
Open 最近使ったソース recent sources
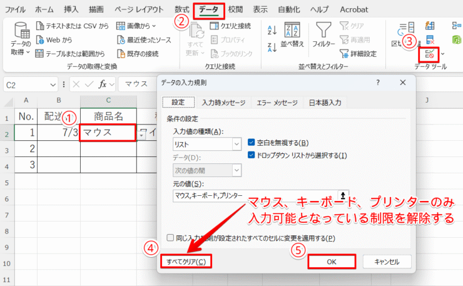tap(144, 39)
